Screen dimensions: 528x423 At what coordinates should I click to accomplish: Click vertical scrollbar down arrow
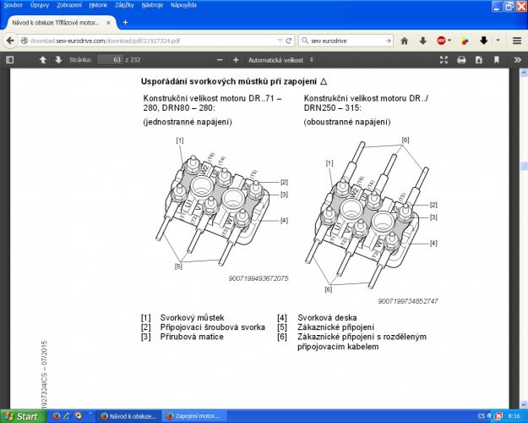coord(524,404)
